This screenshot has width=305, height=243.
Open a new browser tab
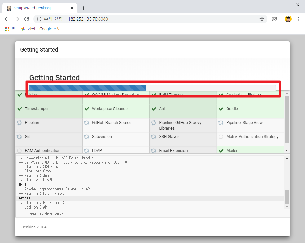click(x=84, y=8)
